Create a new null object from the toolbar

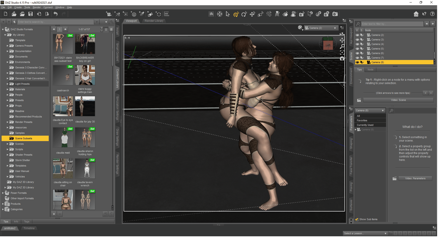(x=159, y=14)
